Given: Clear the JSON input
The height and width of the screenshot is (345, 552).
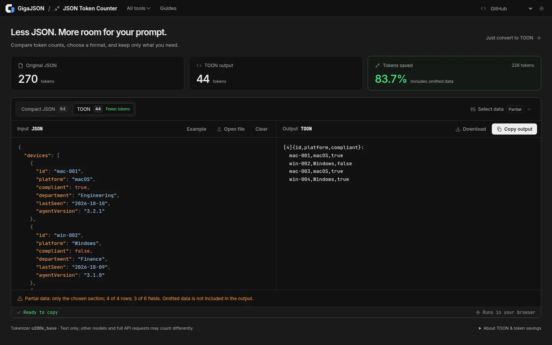Looking at the screenshot, I should tap(261, 129).
